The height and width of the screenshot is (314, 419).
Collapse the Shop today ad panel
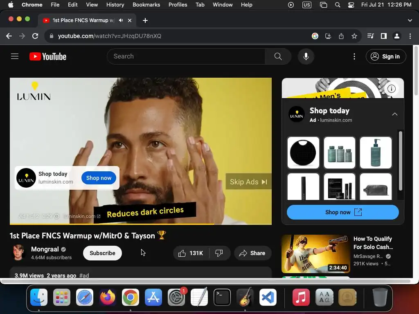pos(395,114)
